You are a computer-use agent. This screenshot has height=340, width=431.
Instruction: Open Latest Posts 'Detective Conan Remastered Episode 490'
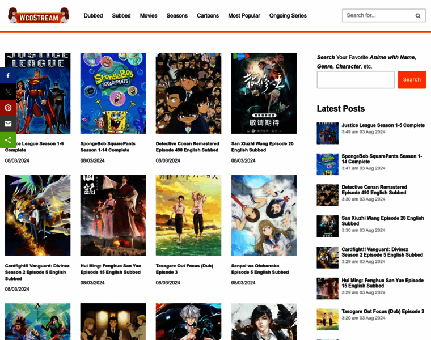374,190
